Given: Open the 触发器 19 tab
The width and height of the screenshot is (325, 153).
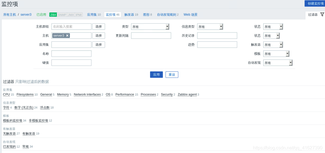Looking at the screenshot, I should coord(131,15).
